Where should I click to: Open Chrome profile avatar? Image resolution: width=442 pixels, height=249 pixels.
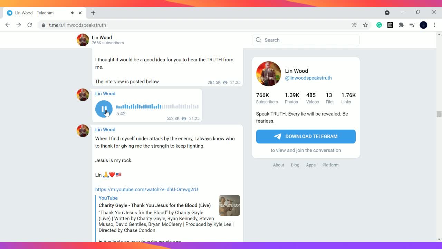coord(423,25)
